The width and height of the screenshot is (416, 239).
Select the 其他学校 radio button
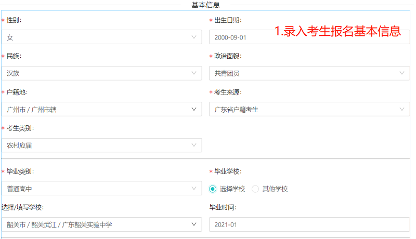(255, 189)
